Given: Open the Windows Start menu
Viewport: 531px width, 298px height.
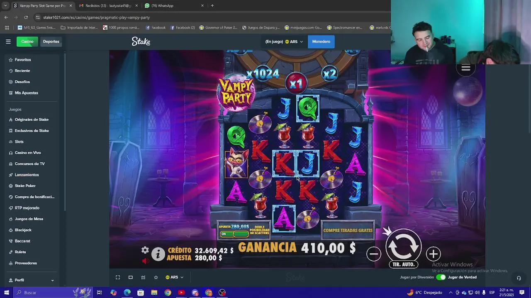Looking at the screenshot, I should [6, 293].
